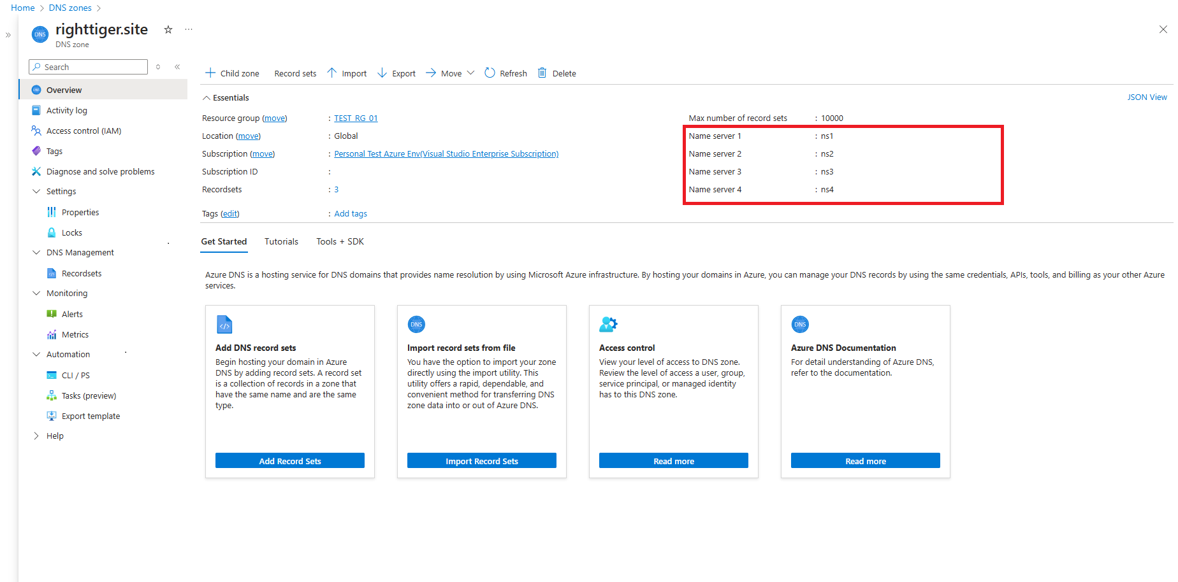
Task: Open the Move dropdown chevron
Action: (470, 73)
